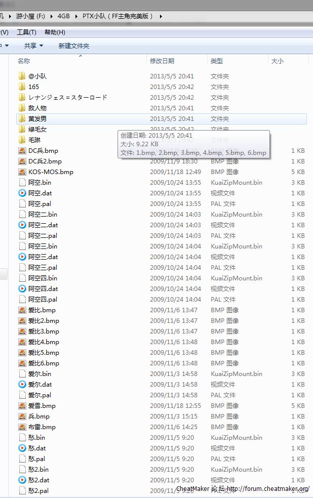Sort files by 名称 column header

click(24, 61)
